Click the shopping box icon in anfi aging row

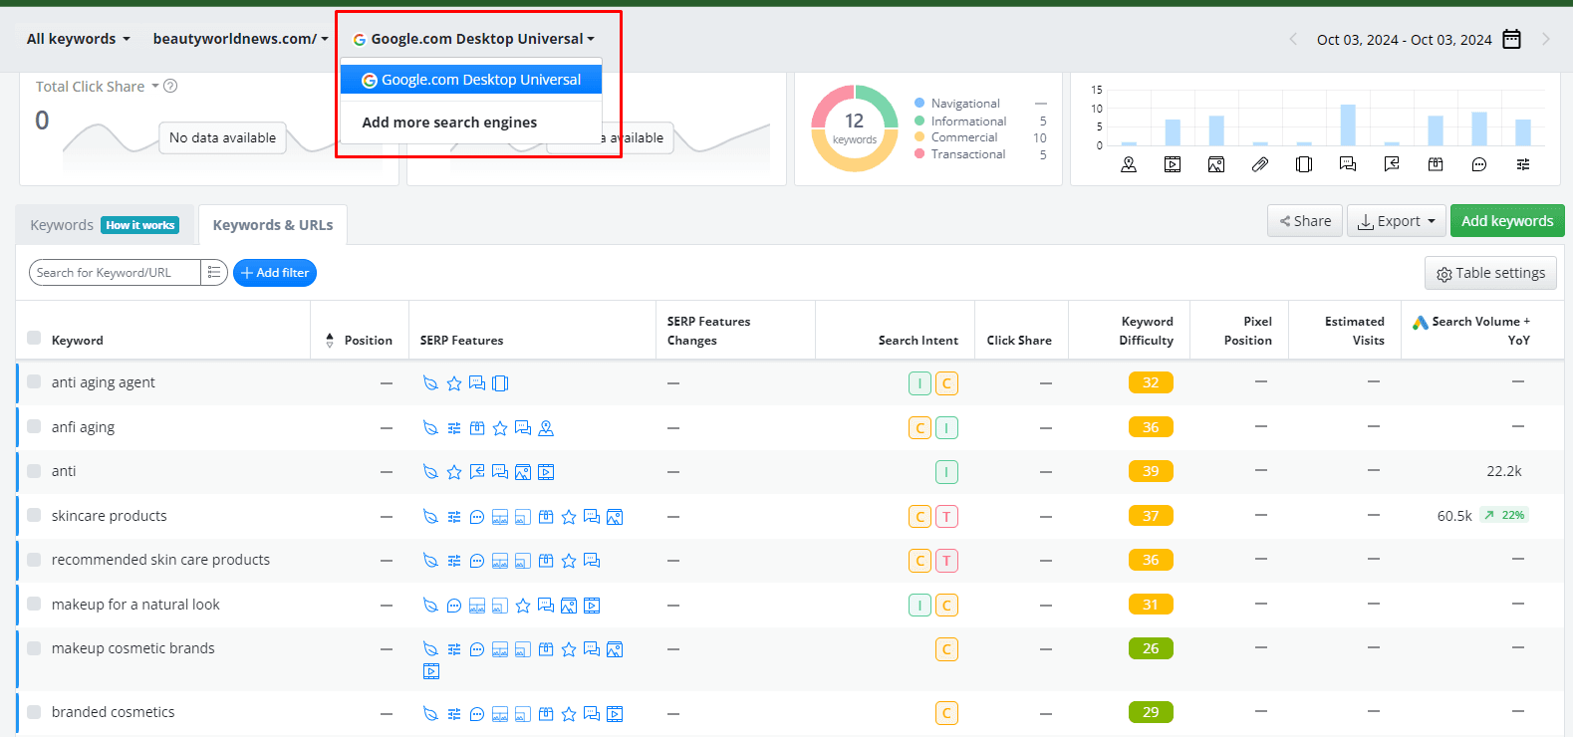(x=477, y=428)
